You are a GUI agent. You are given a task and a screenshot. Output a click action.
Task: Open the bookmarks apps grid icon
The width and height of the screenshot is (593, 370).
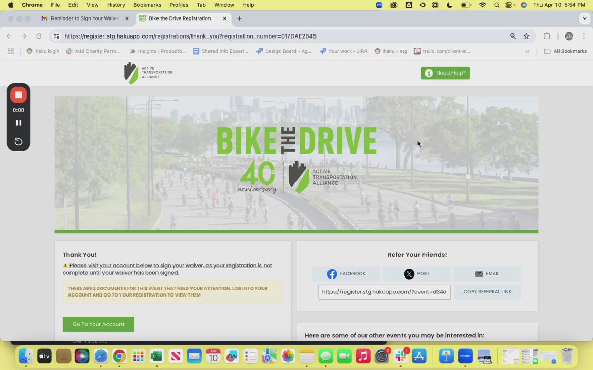(x=11, y=51)
